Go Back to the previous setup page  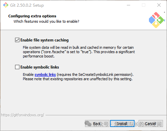pos(97,124)
